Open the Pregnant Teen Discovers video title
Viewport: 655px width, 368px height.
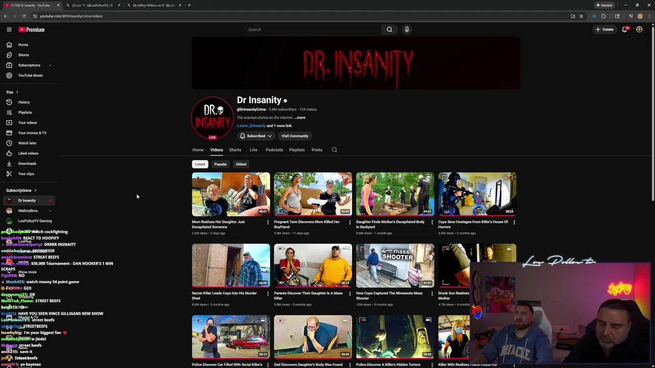[308, 224]
